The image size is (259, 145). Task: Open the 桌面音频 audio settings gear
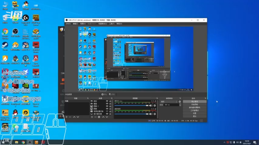(155, 114)
